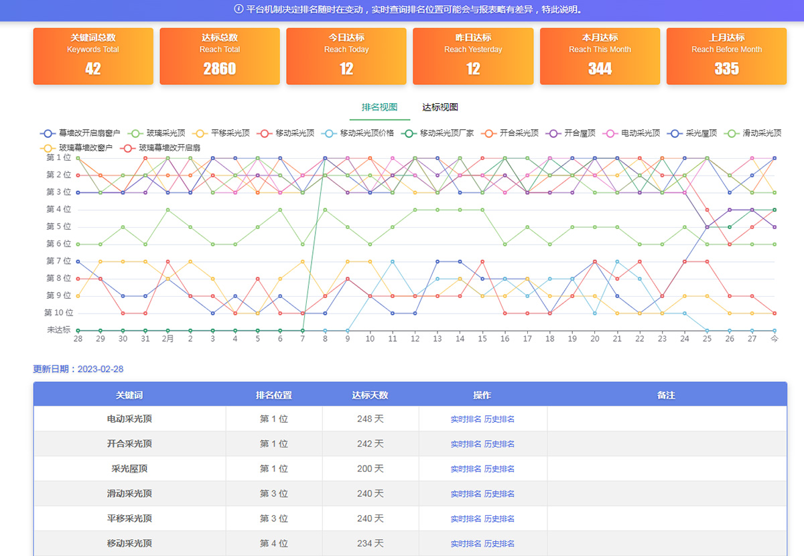Click the 242 天 cell
The width and height of the screenshot is (804, 556).
[371, 444]
